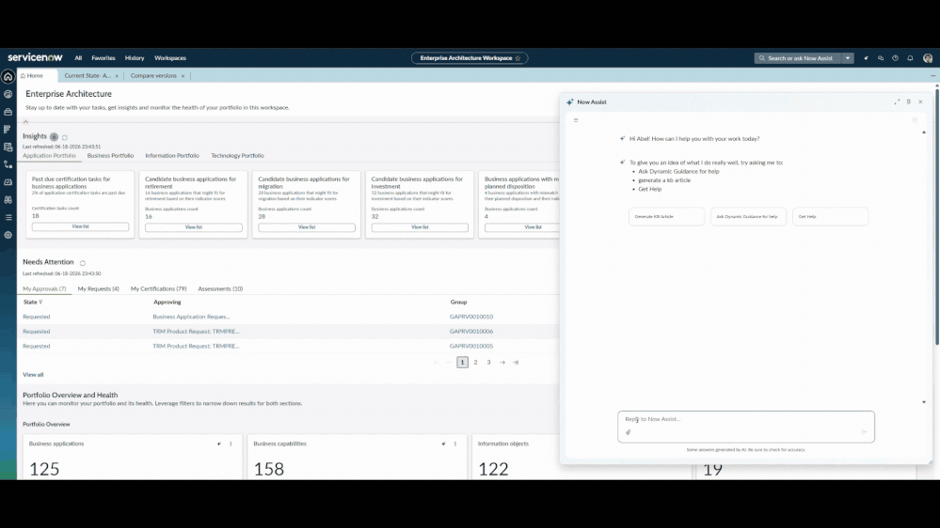Open the notifications bell in the header
The image size is (940, 528).
910,58
